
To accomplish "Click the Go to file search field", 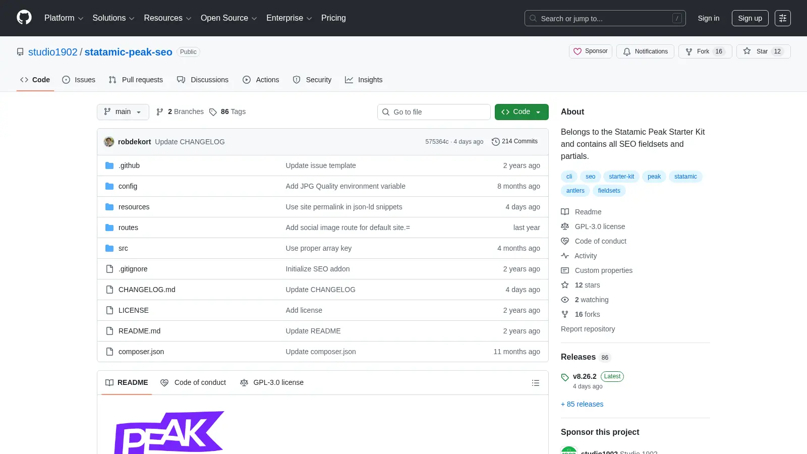I will [x=434, y=112].
